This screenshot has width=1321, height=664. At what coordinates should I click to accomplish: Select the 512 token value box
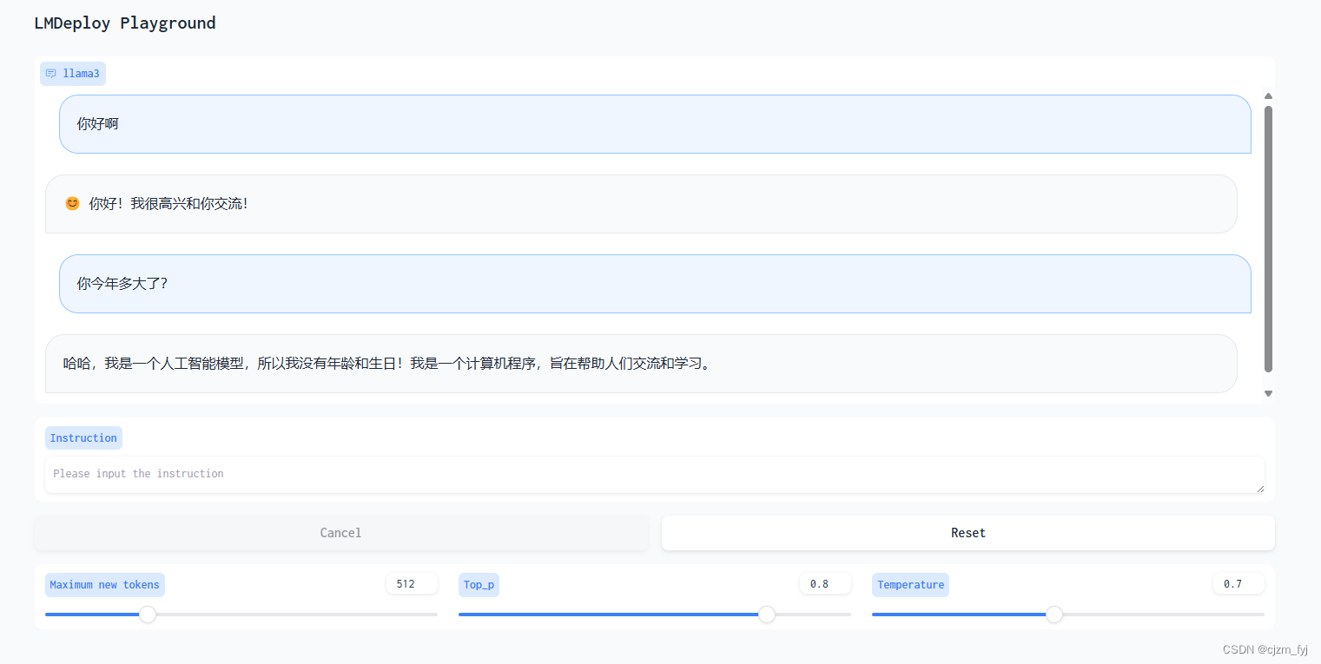pyautogui.click(x=412, y=582)
